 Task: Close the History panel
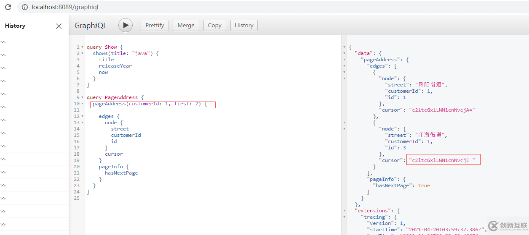(x=59, y=26)
